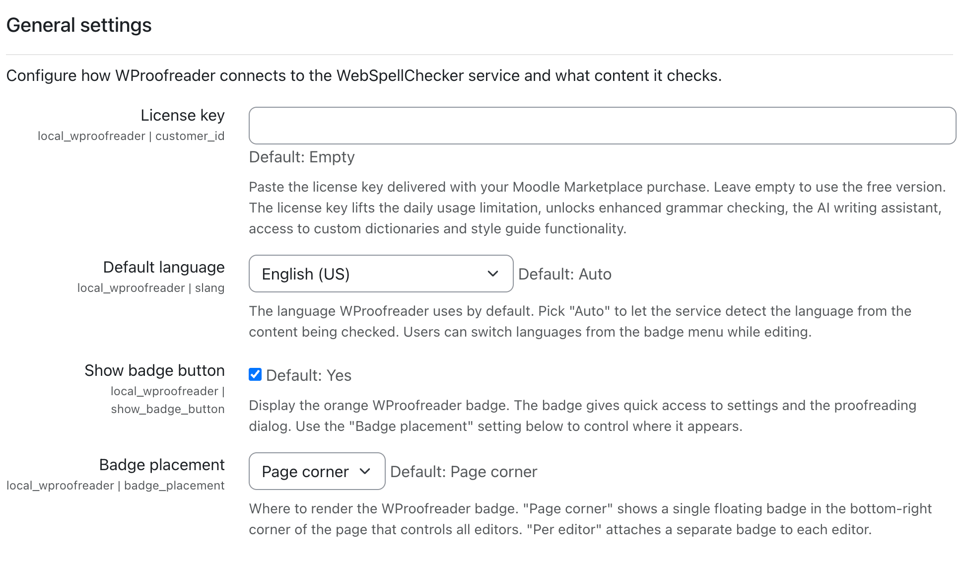Click the "local_wproofreader | customer_id" text

(131, 136)
